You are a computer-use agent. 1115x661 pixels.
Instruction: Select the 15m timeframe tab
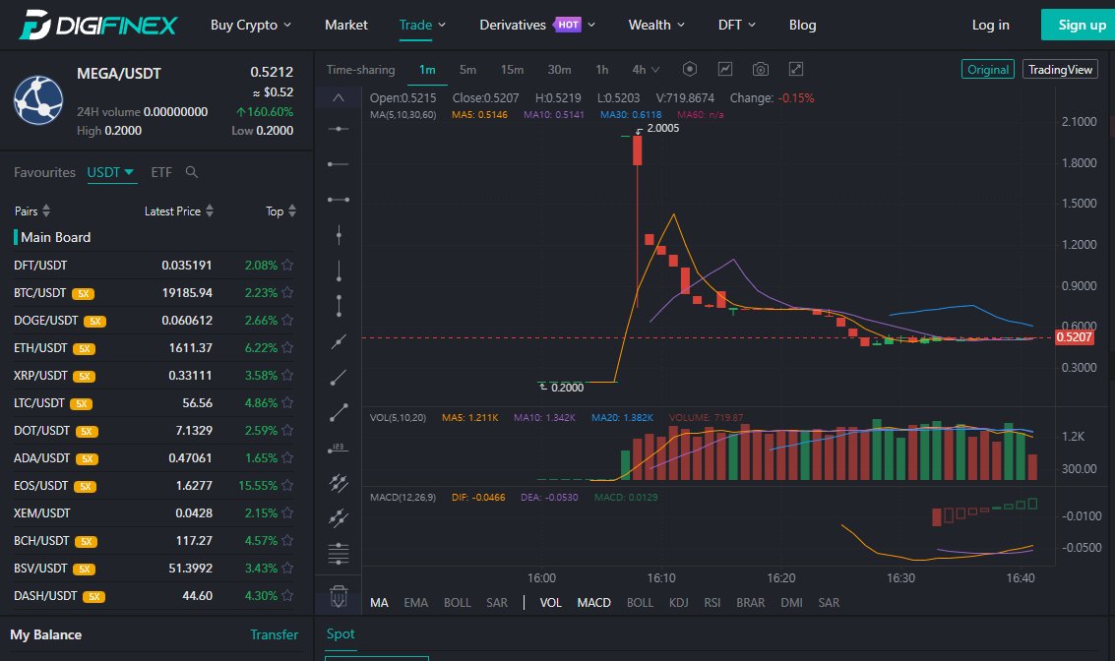(512, 69)
